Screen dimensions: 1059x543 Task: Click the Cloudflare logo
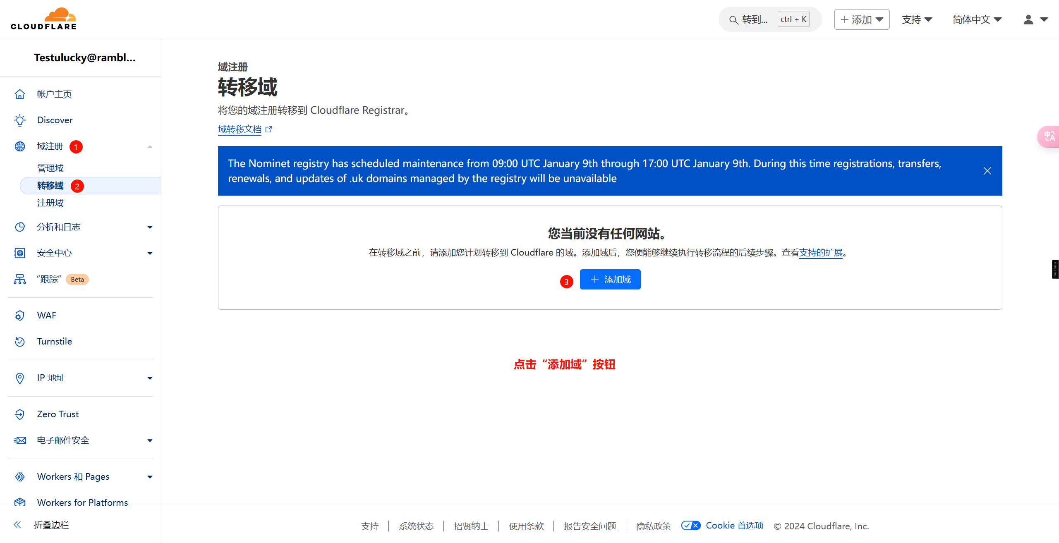pos(43,19)
